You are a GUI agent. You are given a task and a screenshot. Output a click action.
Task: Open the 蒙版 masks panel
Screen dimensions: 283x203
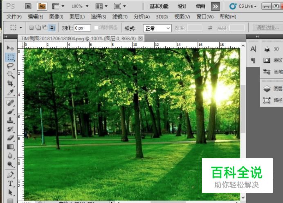(272, 60)
